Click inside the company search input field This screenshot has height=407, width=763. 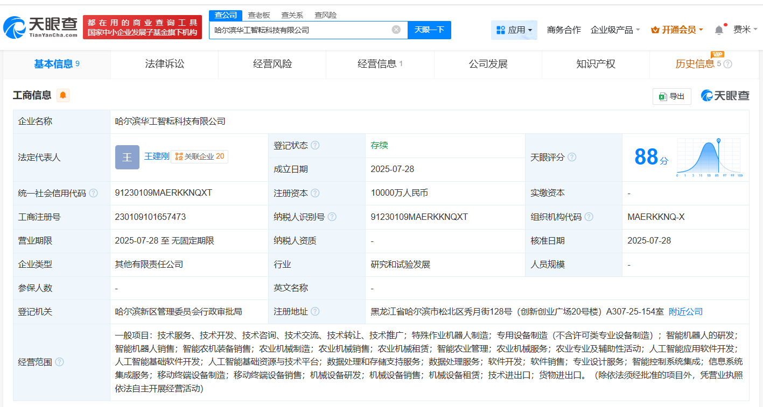302,30
